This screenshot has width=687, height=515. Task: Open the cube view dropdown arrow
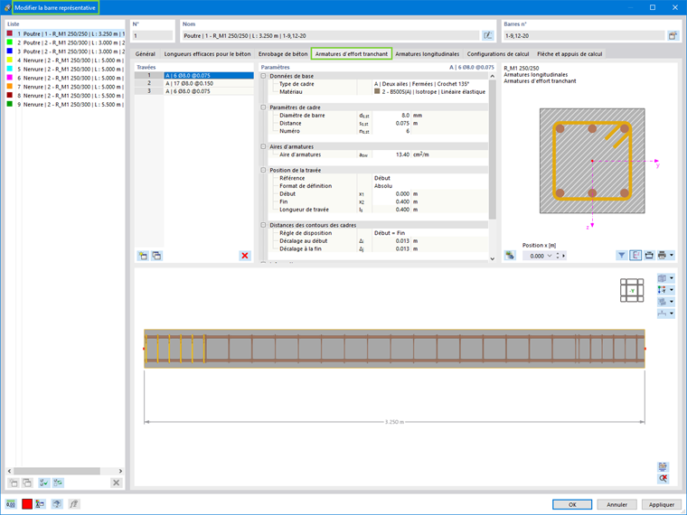tap(672, 278)
